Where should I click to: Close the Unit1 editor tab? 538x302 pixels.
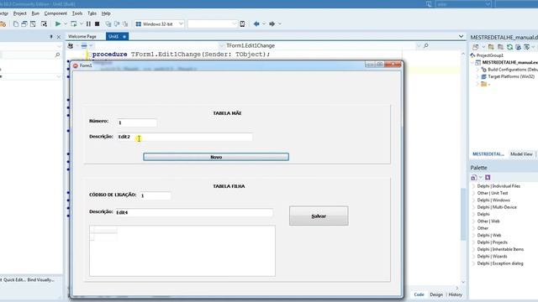124,36
